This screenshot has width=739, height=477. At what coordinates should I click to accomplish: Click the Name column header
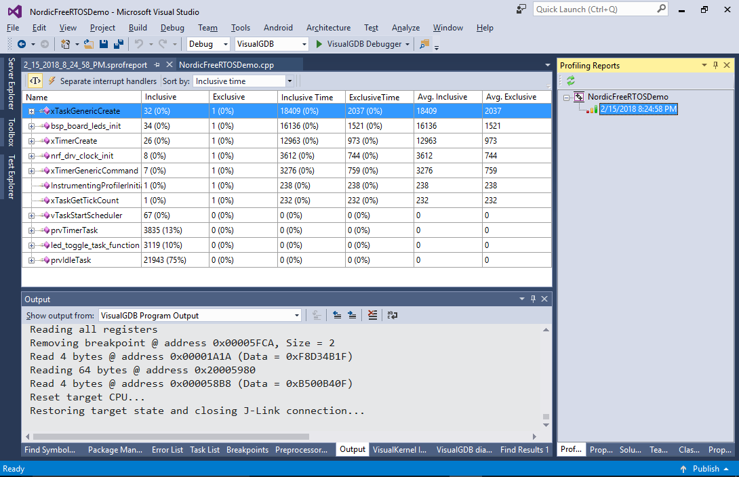(x=81, y=97)
